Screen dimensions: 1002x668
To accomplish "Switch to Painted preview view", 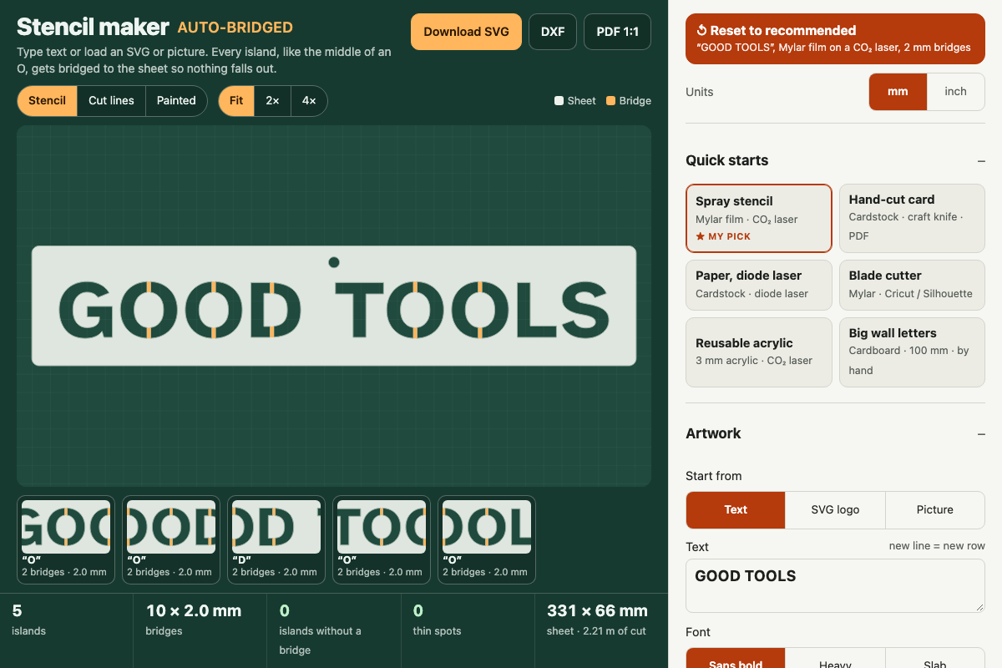I will (176, 101).
